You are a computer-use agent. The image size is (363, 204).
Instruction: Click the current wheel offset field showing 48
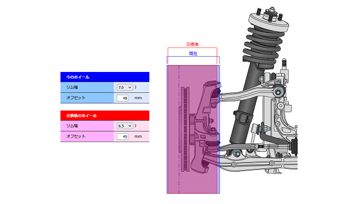click(x=123, y=98)
